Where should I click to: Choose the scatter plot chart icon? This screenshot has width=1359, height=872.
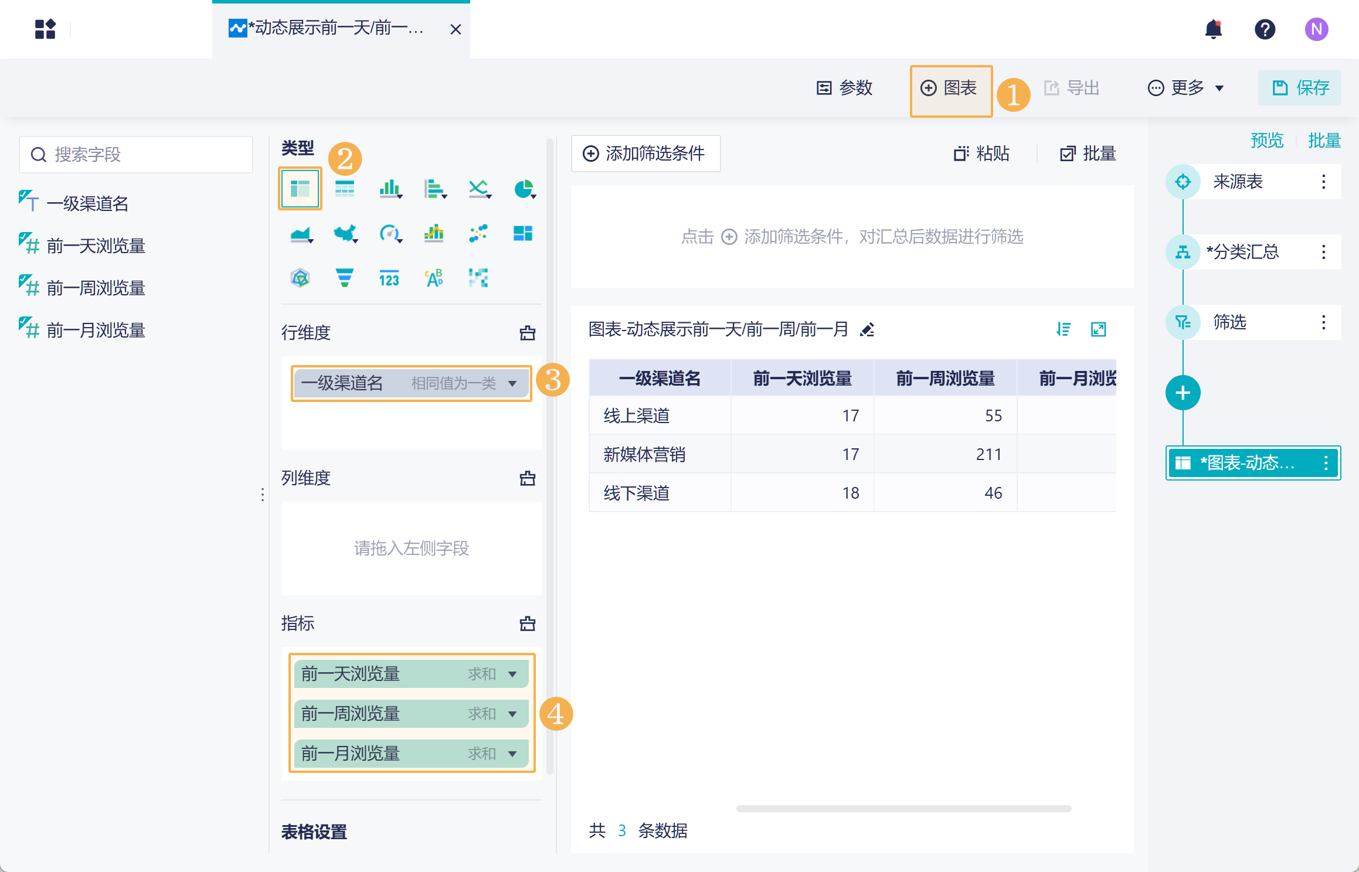[x=478, y=234]
